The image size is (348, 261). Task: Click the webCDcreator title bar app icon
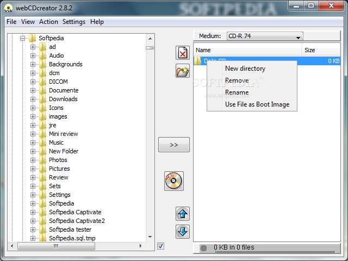(9, 8)
